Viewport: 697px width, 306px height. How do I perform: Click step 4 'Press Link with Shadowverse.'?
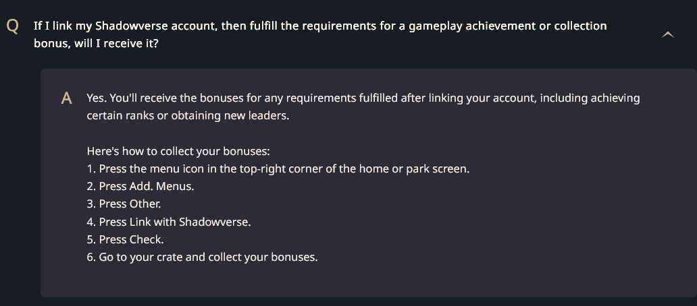pos(169,222)
